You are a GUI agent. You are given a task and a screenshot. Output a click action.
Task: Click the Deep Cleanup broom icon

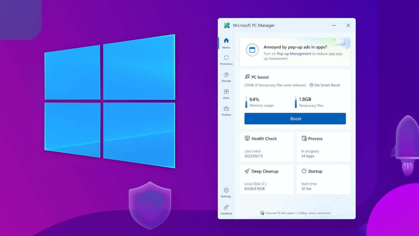coord(247,171)
